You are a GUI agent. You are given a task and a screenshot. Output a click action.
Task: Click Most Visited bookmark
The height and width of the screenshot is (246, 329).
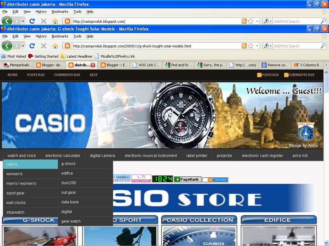13,56
